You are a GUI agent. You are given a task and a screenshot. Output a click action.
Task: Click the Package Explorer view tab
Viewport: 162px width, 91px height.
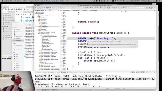click(40, 10)
